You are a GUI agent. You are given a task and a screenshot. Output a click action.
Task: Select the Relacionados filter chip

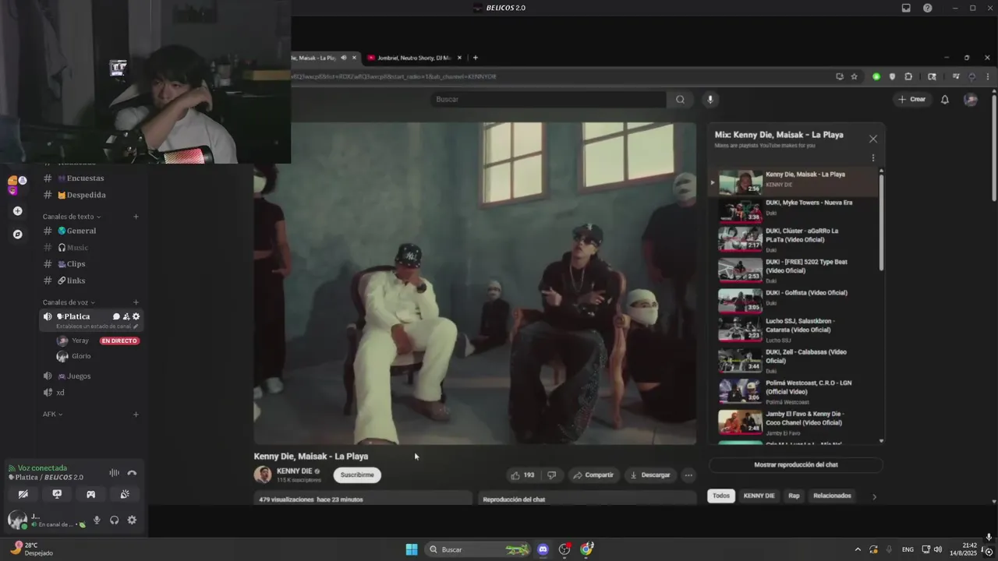(832, 496)
